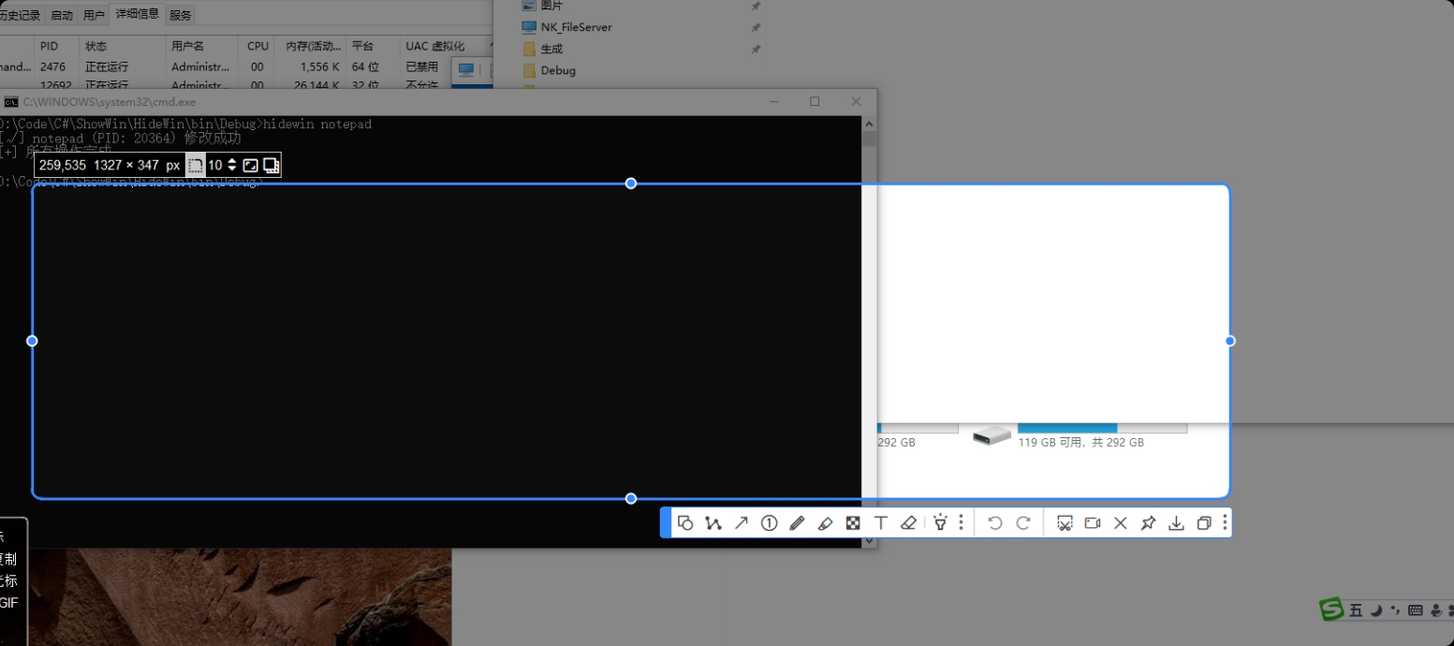1454x646 pixels.
Task: Adjust corner radius stepper arrows
Action: click(232, 166)
